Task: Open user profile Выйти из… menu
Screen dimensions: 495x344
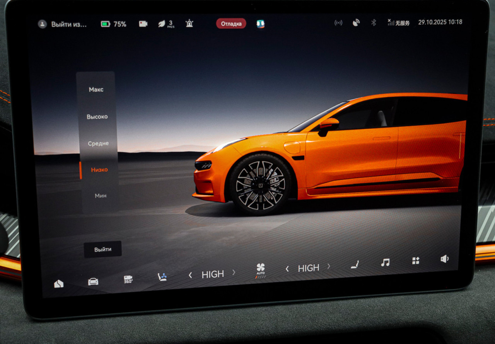Action: [63, 24]
